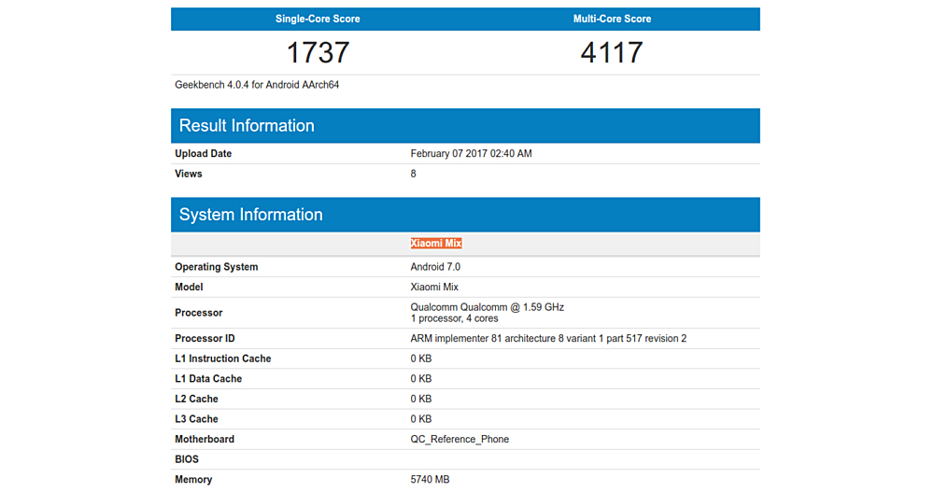The height and width of the screenshot is (492, 934).
Task: Click the Motherboard label
Action: 205,440
